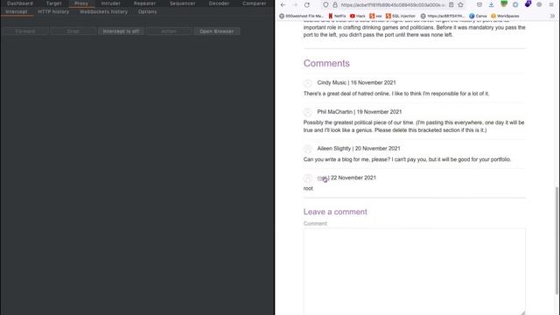Open the SQL injection bookmark
This screenshot has height=315, width=560.
click(x=401, y=16)
